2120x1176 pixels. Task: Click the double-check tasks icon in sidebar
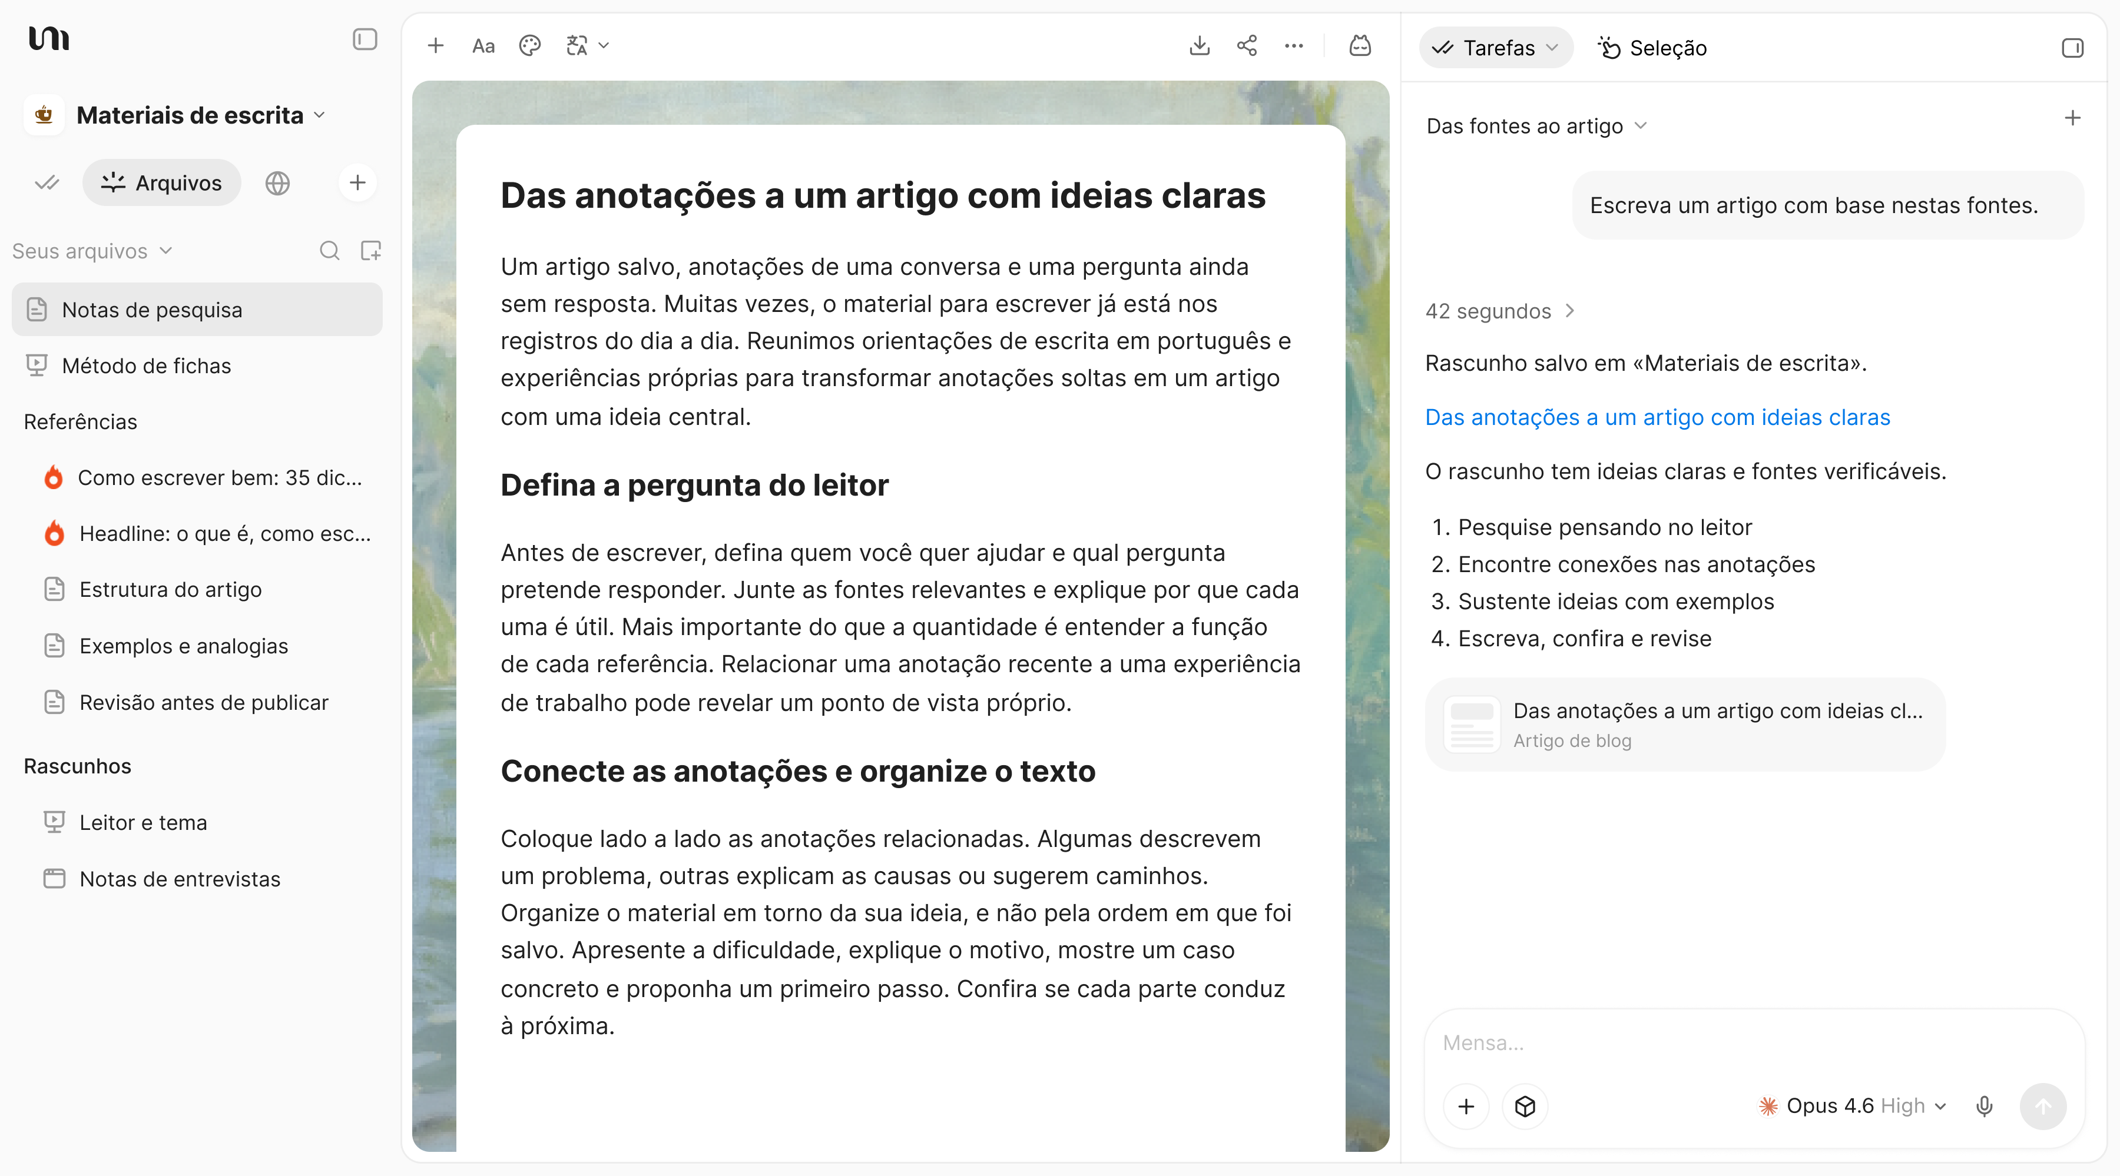pyautogui.click(x=47, y=182)
